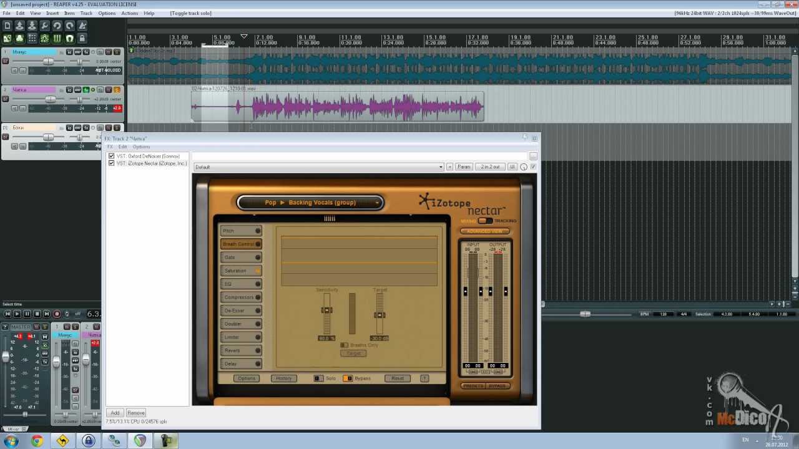Toggle locking padlock toolbar icon
The image size is (799, 449).
click(x=82, y=38)
